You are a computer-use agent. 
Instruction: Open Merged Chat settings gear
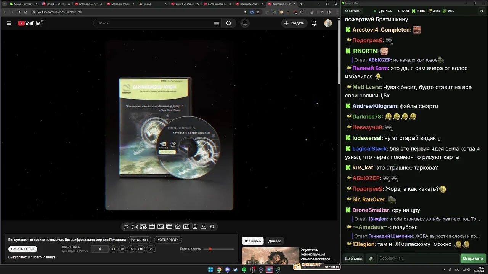click(482, 11)
